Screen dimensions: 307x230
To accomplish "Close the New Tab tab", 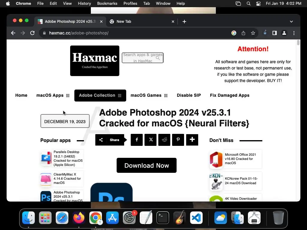I will [x=173, y=22].
